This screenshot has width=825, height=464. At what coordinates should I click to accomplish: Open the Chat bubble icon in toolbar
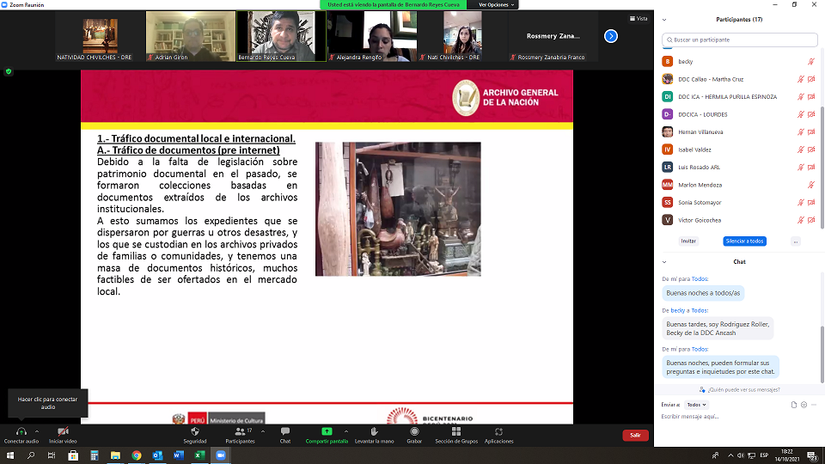click(x=285, y=431)
